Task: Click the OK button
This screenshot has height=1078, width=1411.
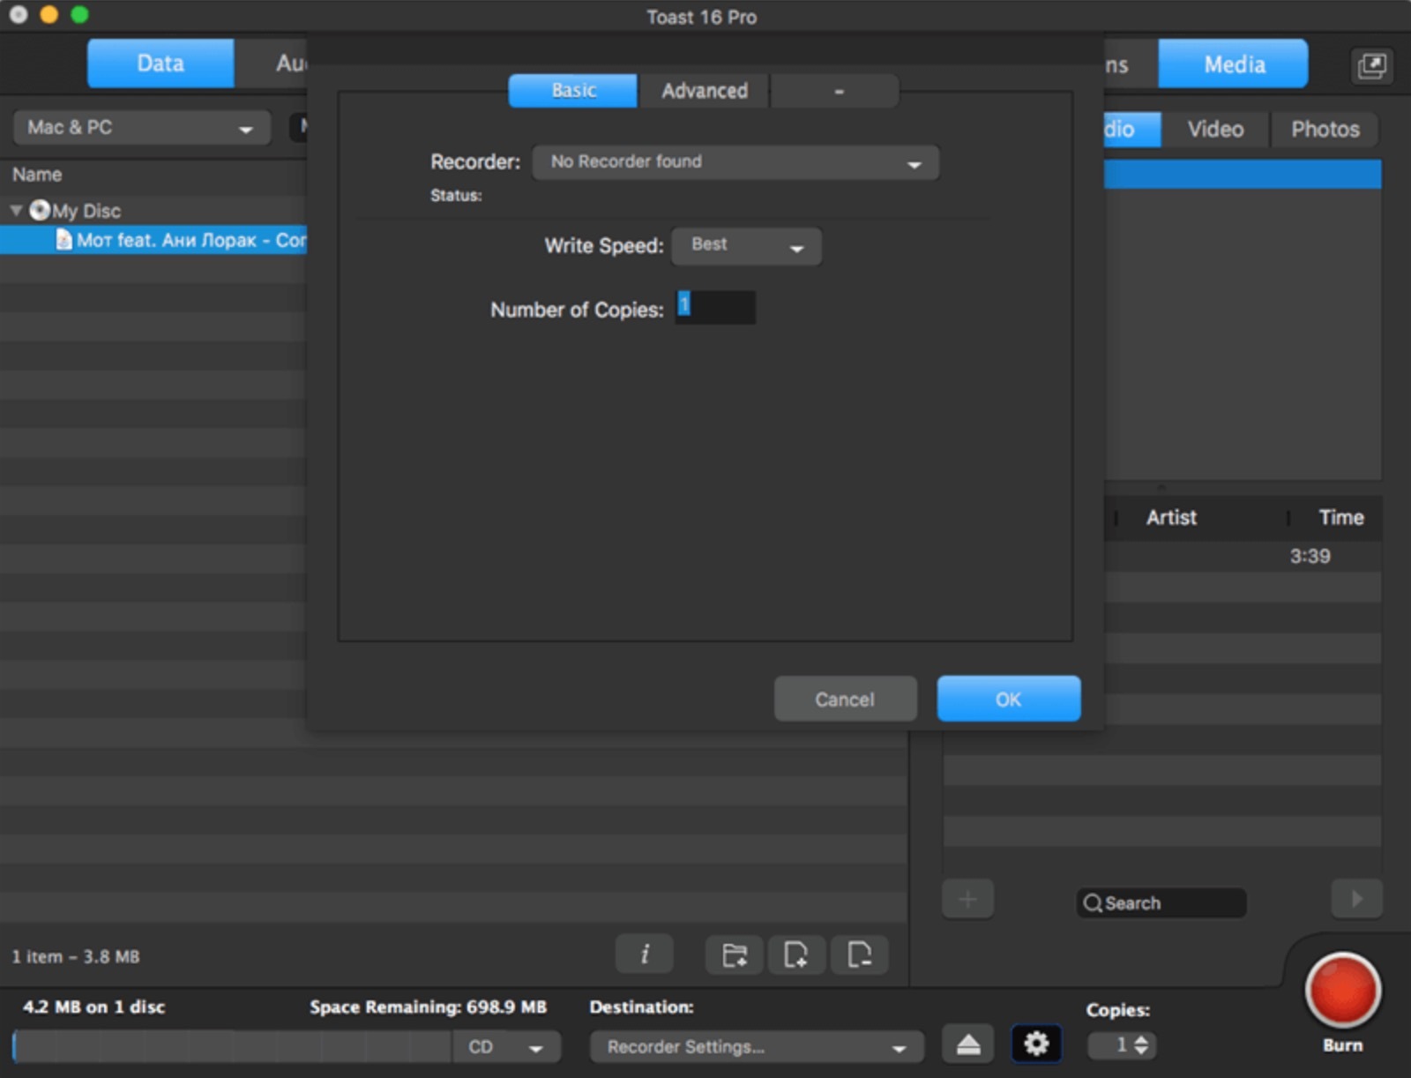Action: click(1008, 700)
